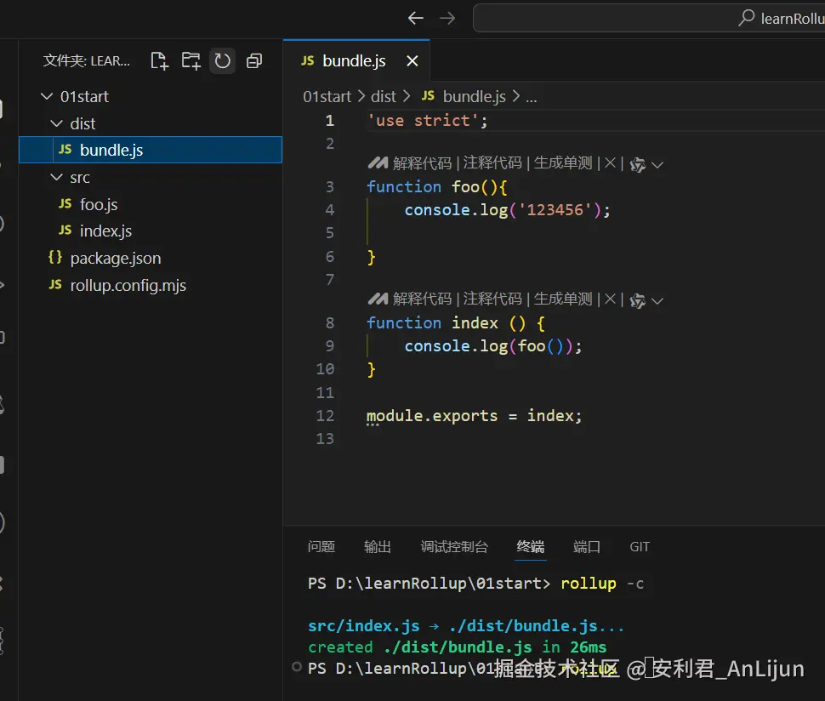This screenshot has height=701, width=825.
Task: Click the assistant logo above function index
Action: [x=378, y=299]
